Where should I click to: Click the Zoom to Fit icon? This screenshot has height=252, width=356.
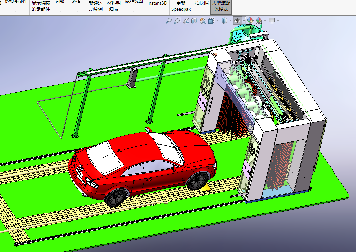point(169,21)
